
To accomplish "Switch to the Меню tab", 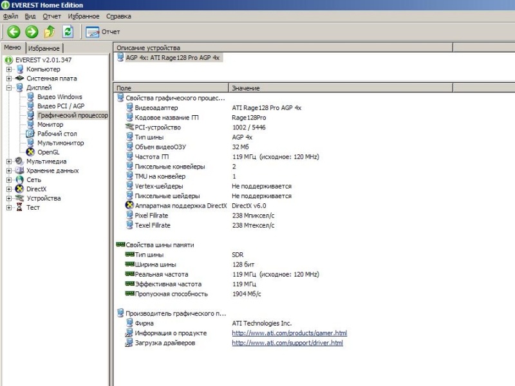I will (x=12, y=47).
